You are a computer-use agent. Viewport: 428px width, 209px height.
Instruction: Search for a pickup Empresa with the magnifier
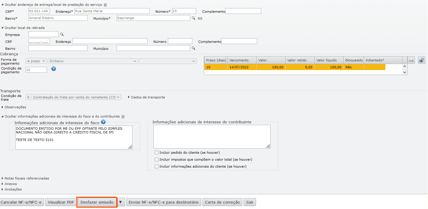pyautogui.click(x=62, y=34)
